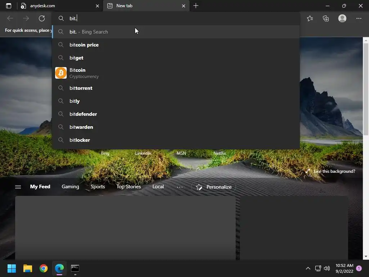Select the 'bitget' suggestion
Image resolution: width=369 pixels, height=277 pixels.
pos(176,58)
